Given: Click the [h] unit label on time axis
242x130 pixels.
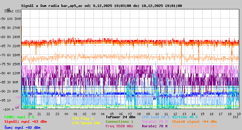Looking at the screenshot, I should point(236,116).
